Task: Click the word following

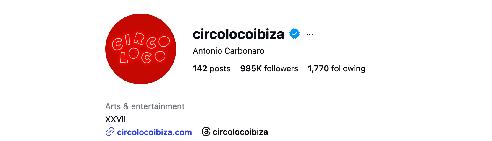Action: [x=348, y=69]
